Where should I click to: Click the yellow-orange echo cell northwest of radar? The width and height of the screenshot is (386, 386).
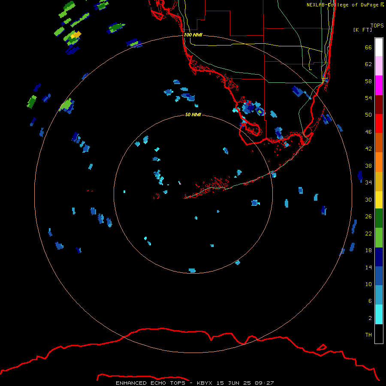point(76,35)
